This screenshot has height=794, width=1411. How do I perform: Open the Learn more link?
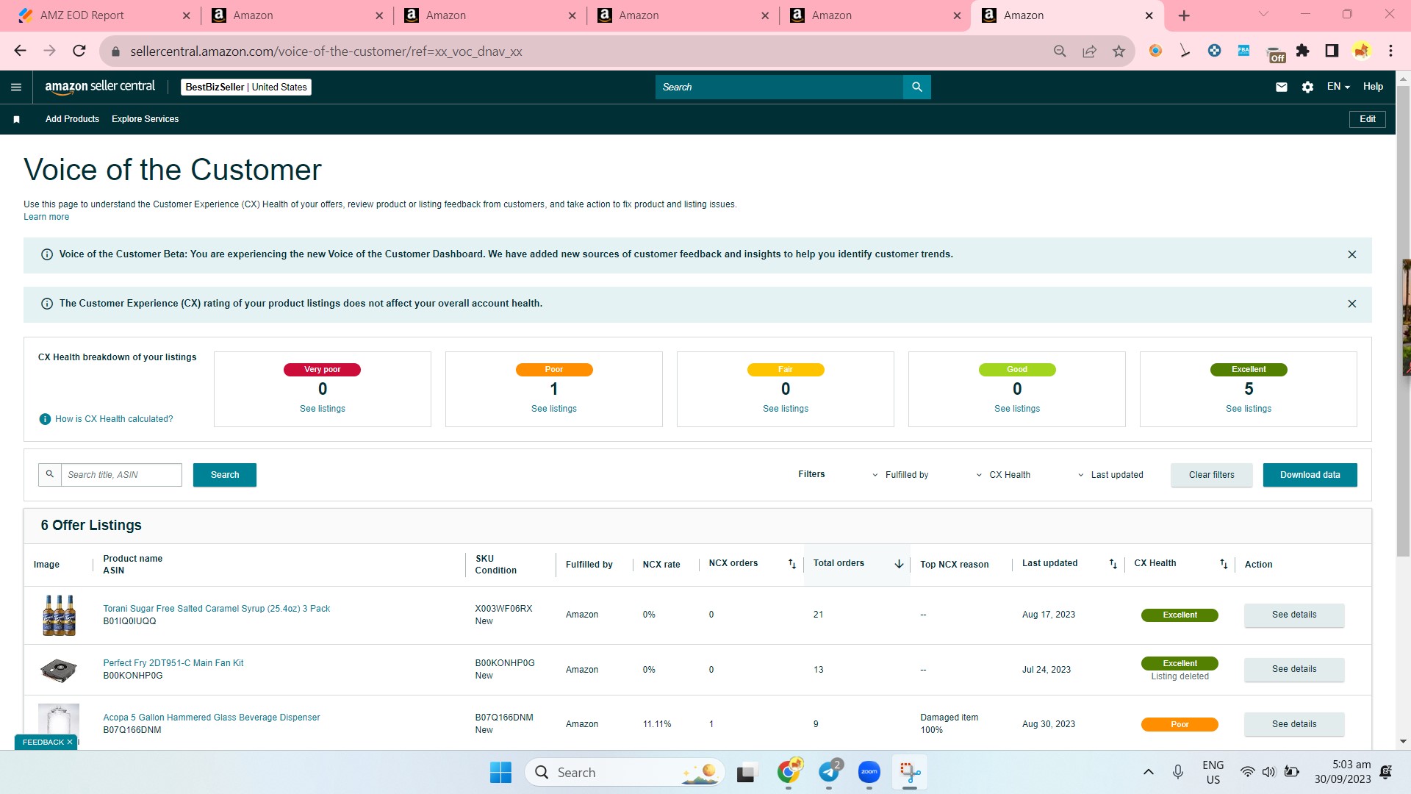46,217
